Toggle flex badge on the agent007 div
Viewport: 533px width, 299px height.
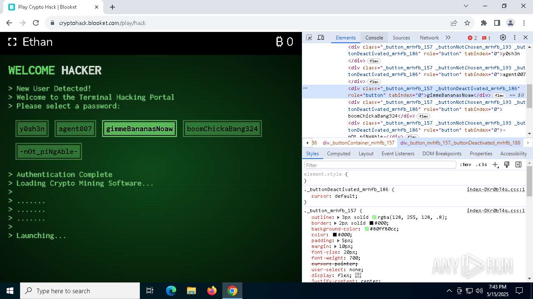pyautogui.click(x=374, y=82)
